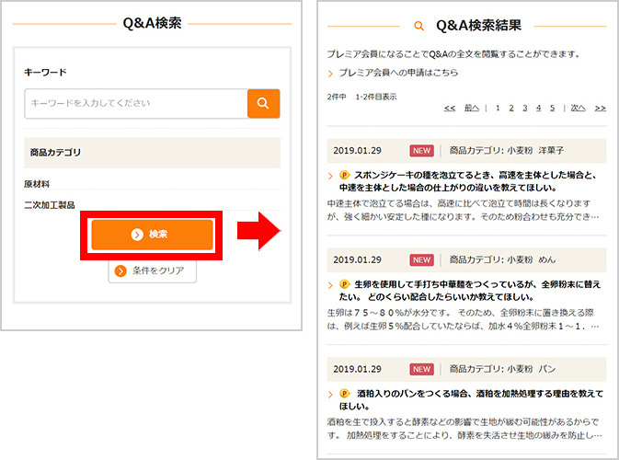
Task: Click the NEW badge on the 洋菓子 entry
Action: pyautogui.click(x=421, y=150)
